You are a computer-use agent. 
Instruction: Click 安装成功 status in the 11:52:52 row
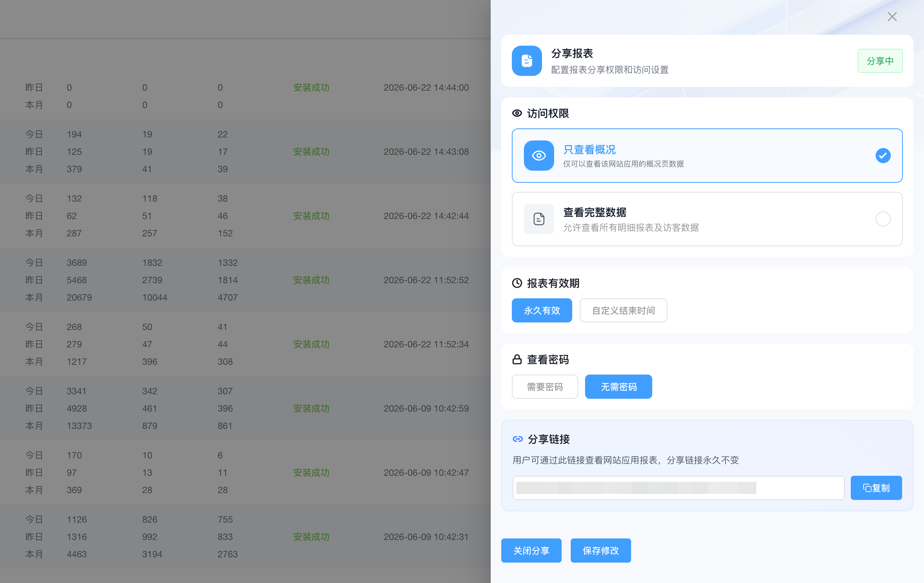pyautogui.click(x=311, y=280)
